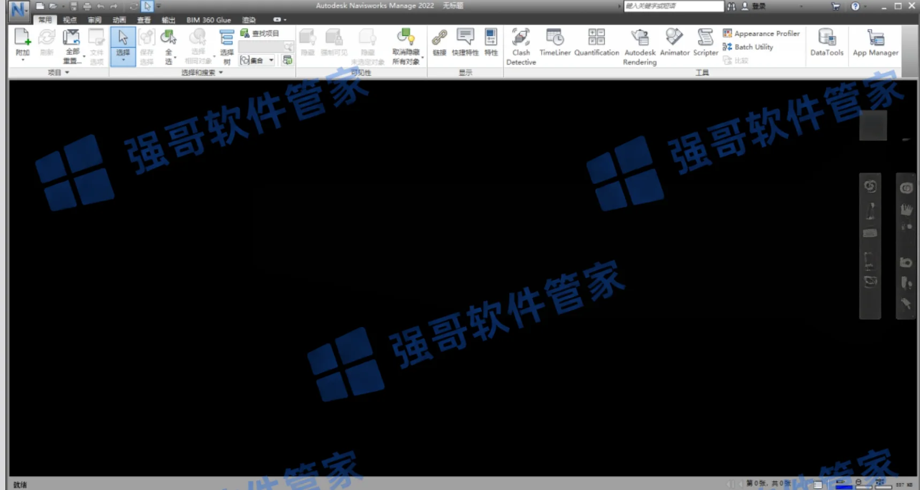Open the 常用 (Home) ribbon tab
920x490 pixels.
coord(45,20)
